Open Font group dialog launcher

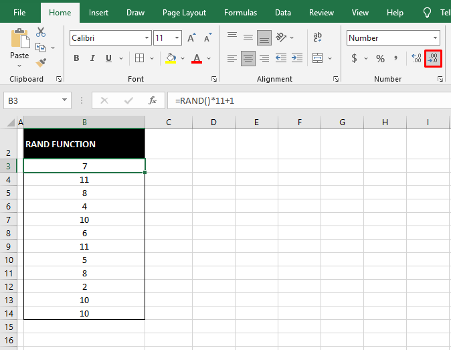coord(214,79)
